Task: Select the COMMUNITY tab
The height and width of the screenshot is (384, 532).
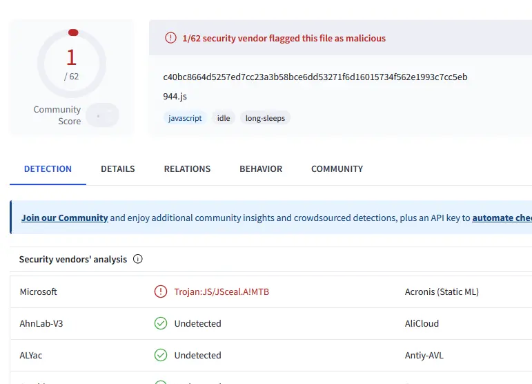Action: tap(337, 169)
